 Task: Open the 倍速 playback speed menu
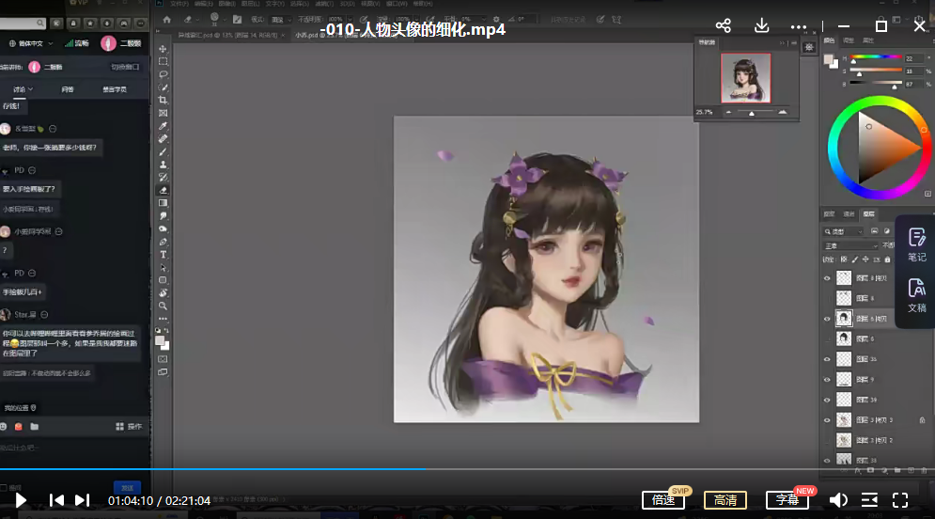(663, 500)
